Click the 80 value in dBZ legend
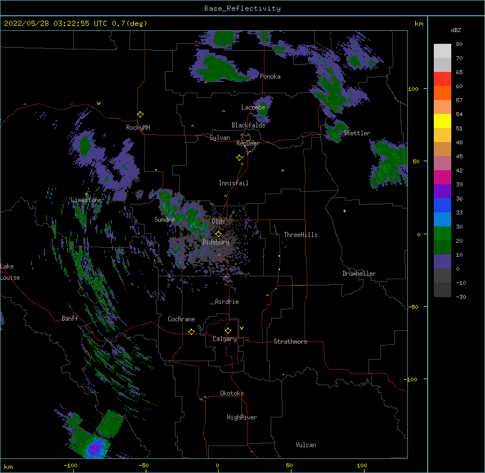This screenshot has width=485, height=473. 459,44
